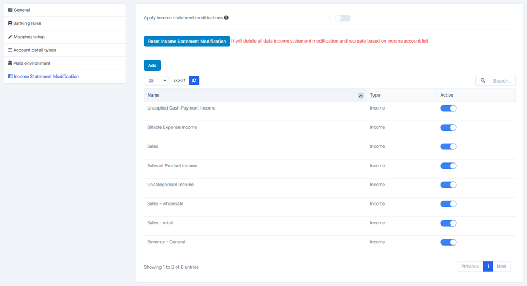Click the Plaid environment database icon
This screenshot has width=527, height=286.
pyautogui.click(x=10, y=63)
